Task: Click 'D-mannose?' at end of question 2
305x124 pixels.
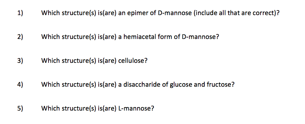Action: tap(200, 36)
